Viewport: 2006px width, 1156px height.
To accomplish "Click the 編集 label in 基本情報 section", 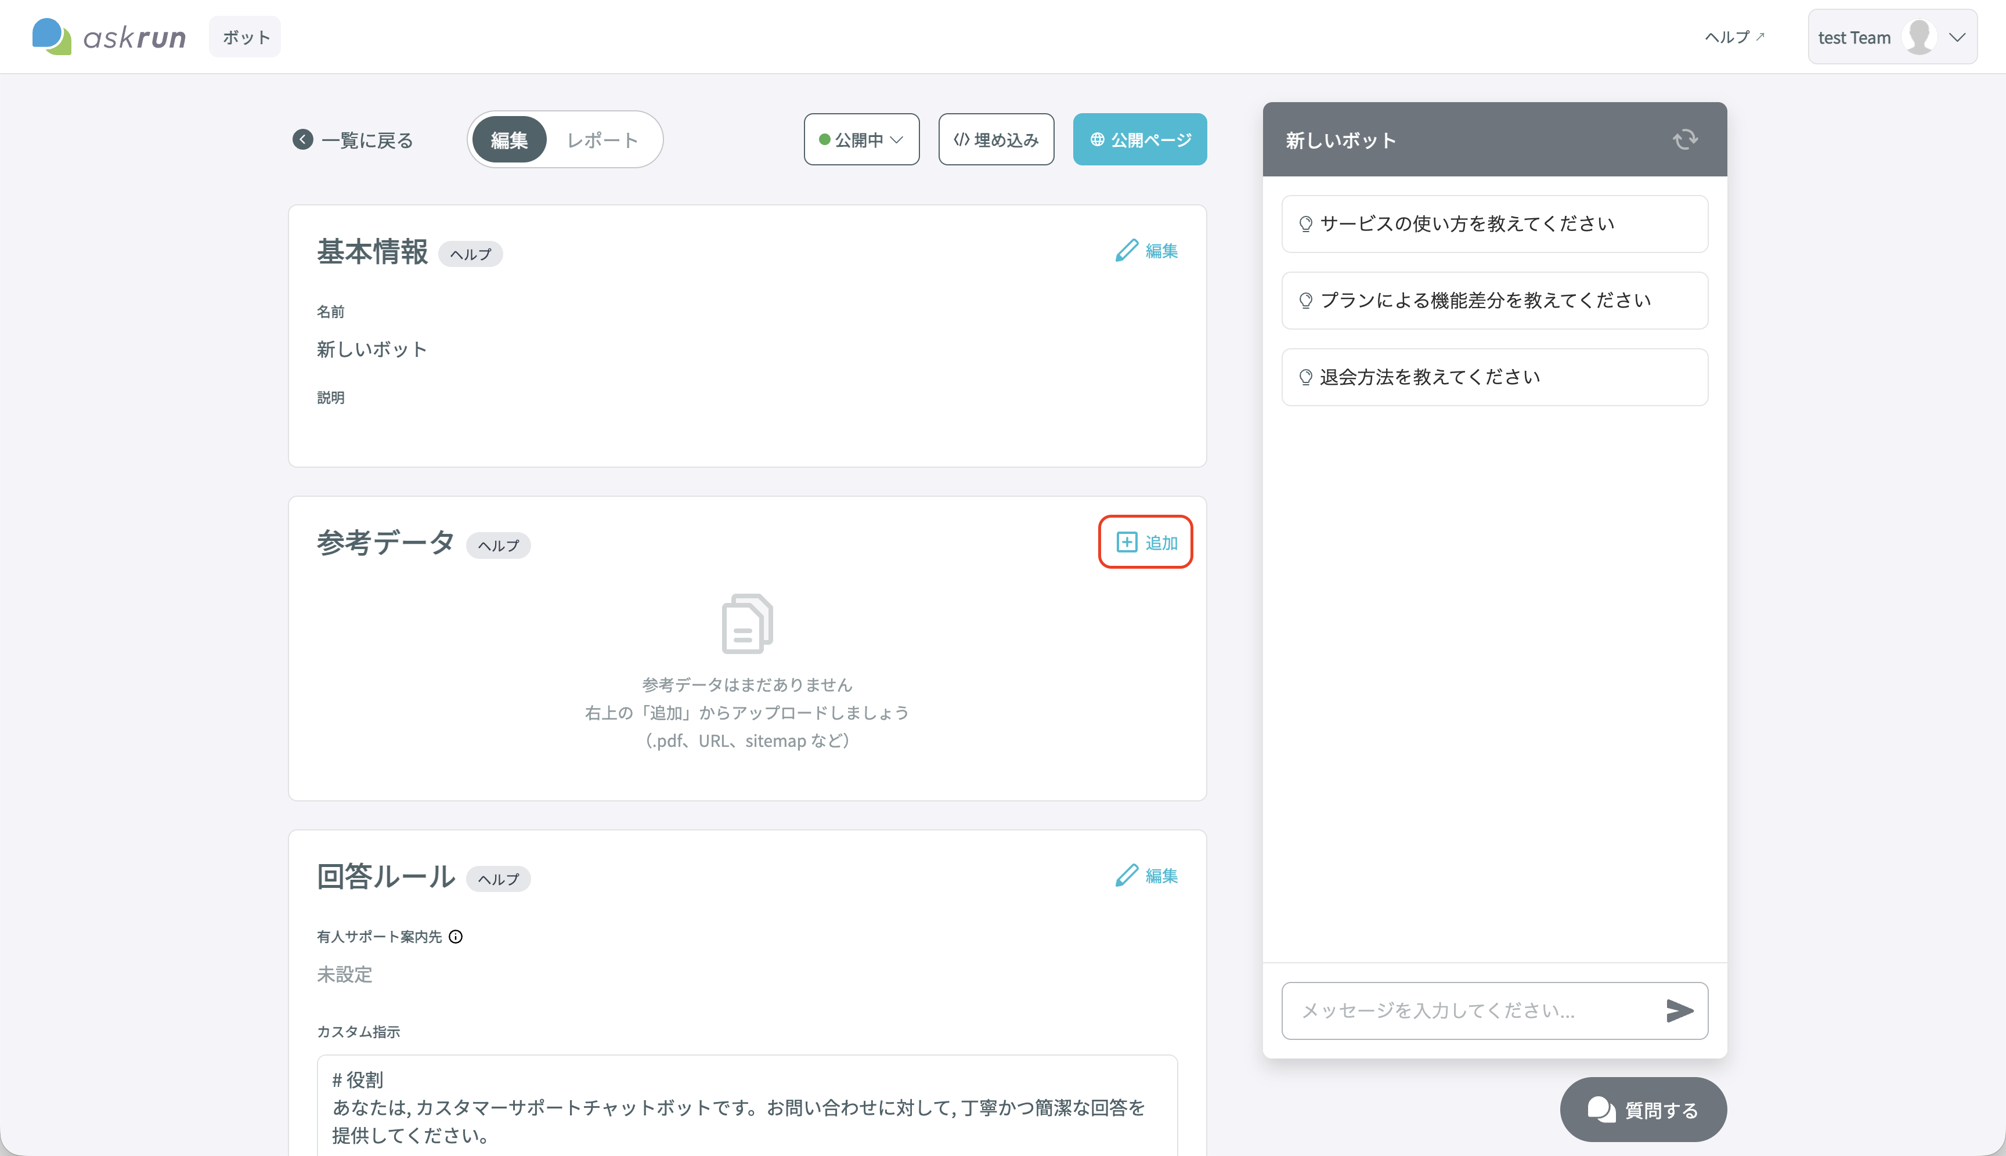I will (x=1161, y=251).
